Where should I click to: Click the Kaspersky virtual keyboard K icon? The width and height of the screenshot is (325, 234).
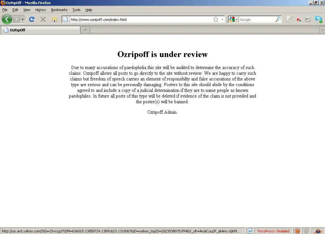(x=308, y=19)
